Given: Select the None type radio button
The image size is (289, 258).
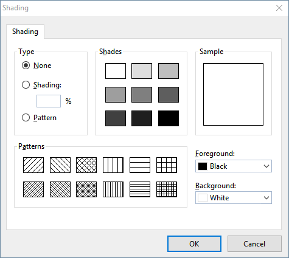Looking at the screenshot, I should point(26,66).
